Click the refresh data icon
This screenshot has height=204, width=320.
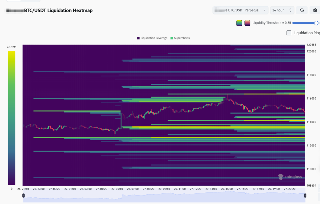[302, 10]
